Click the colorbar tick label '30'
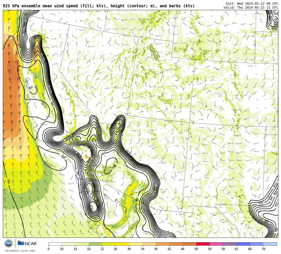Screen dimensions: 281x254 (x=129, y=249)
